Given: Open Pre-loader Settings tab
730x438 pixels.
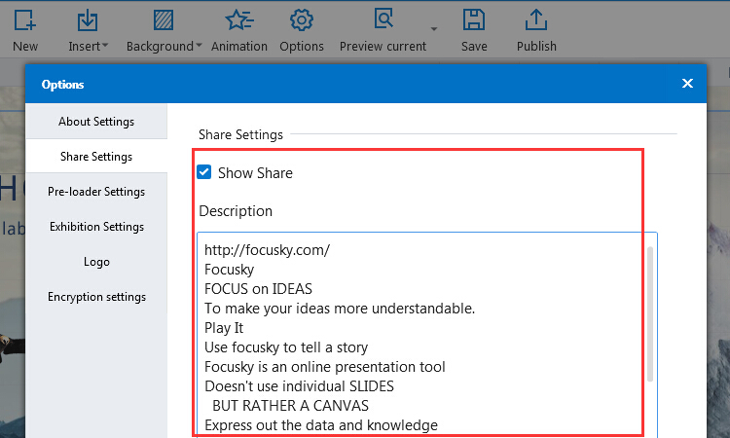Looking at the screenshot, I should [x=96, y=192].
